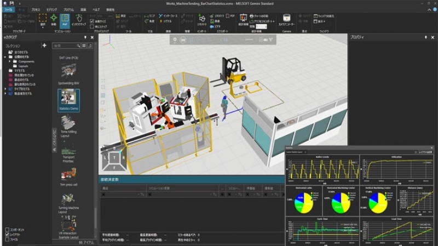Click the eCatalog sort icon
The image size is (438, 246).
[90, 45]
